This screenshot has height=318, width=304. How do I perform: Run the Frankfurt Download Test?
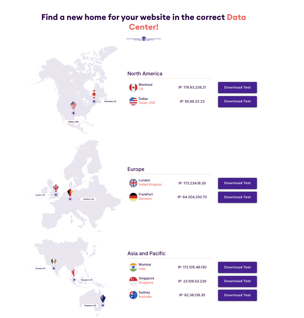tap(237, 197)
